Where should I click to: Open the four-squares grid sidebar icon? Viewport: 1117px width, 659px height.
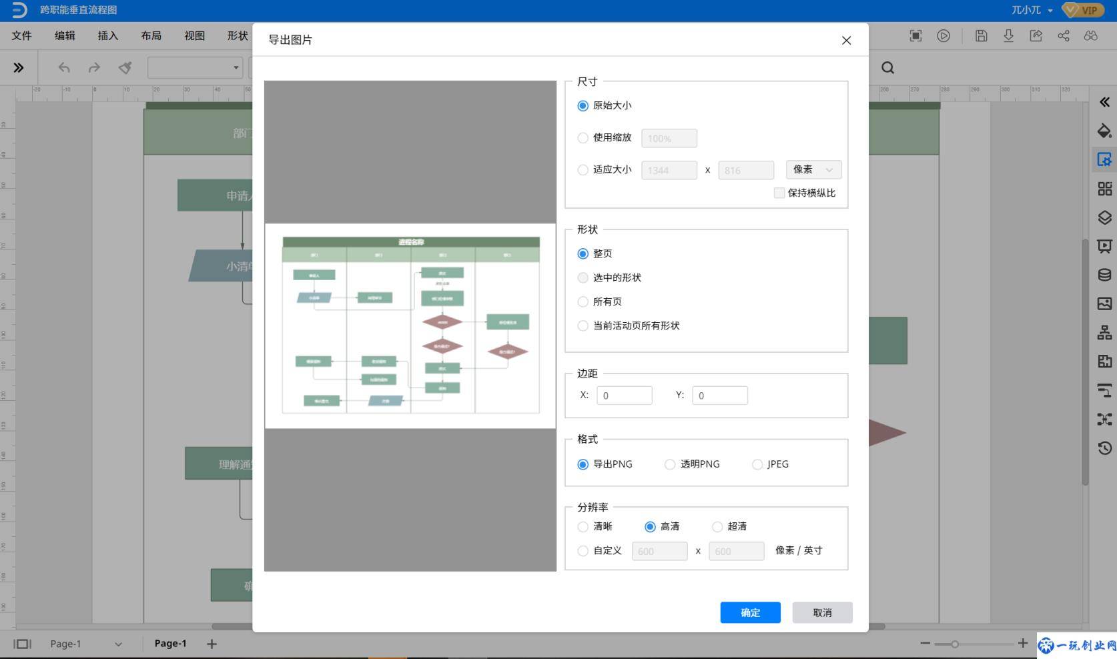tap(1104, 189)
